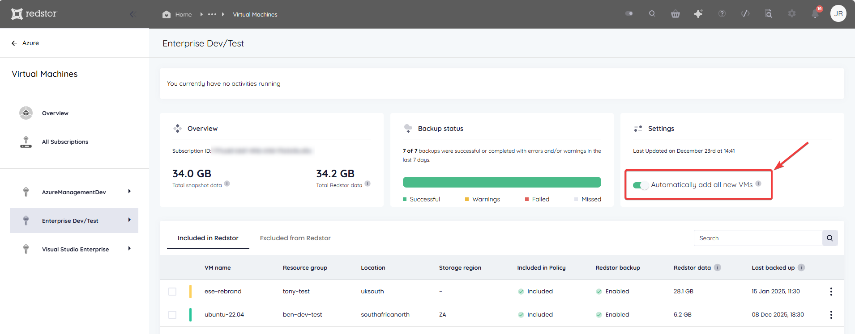The image size is (855, 334).
Task: Click the info icon beside Total Redstor data
Action: 368,184
